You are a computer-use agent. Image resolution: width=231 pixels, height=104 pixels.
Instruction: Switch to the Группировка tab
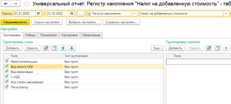click(x=12, y=35)
